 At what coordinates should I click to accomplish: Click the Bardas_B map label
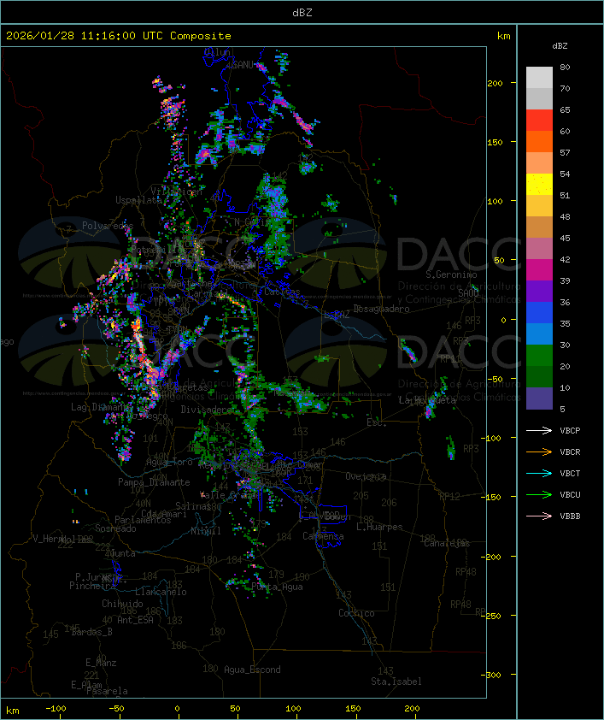pyautogui.click(x=91, y=632)
